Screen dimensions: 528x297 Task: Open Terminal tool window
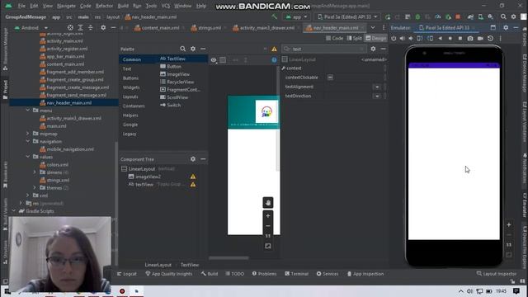click(296, 274)
